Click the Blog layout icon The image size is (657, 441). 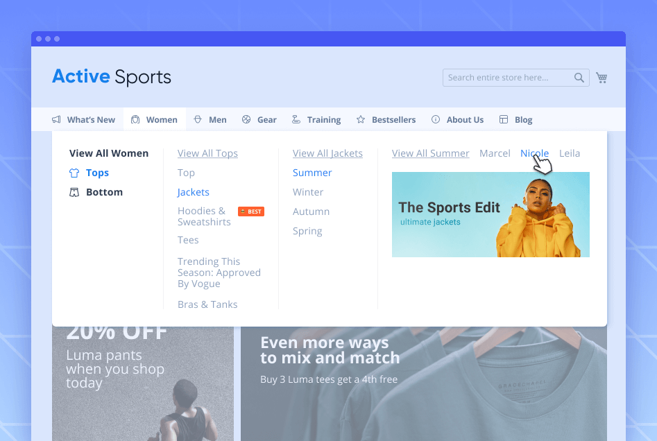(x=504, y=120)
